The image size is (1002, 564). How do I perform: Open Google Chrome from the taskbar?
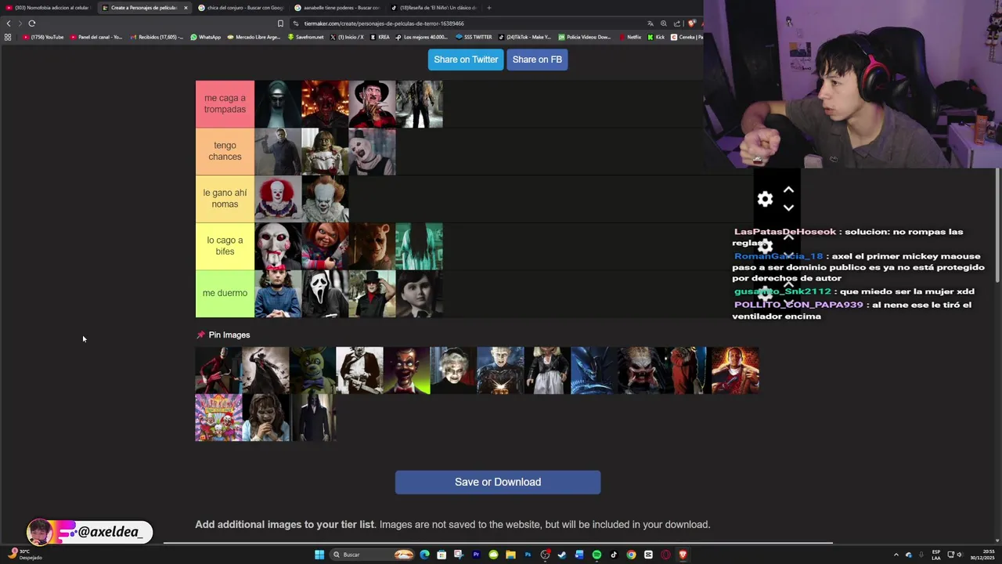click(x=631, y=555)
